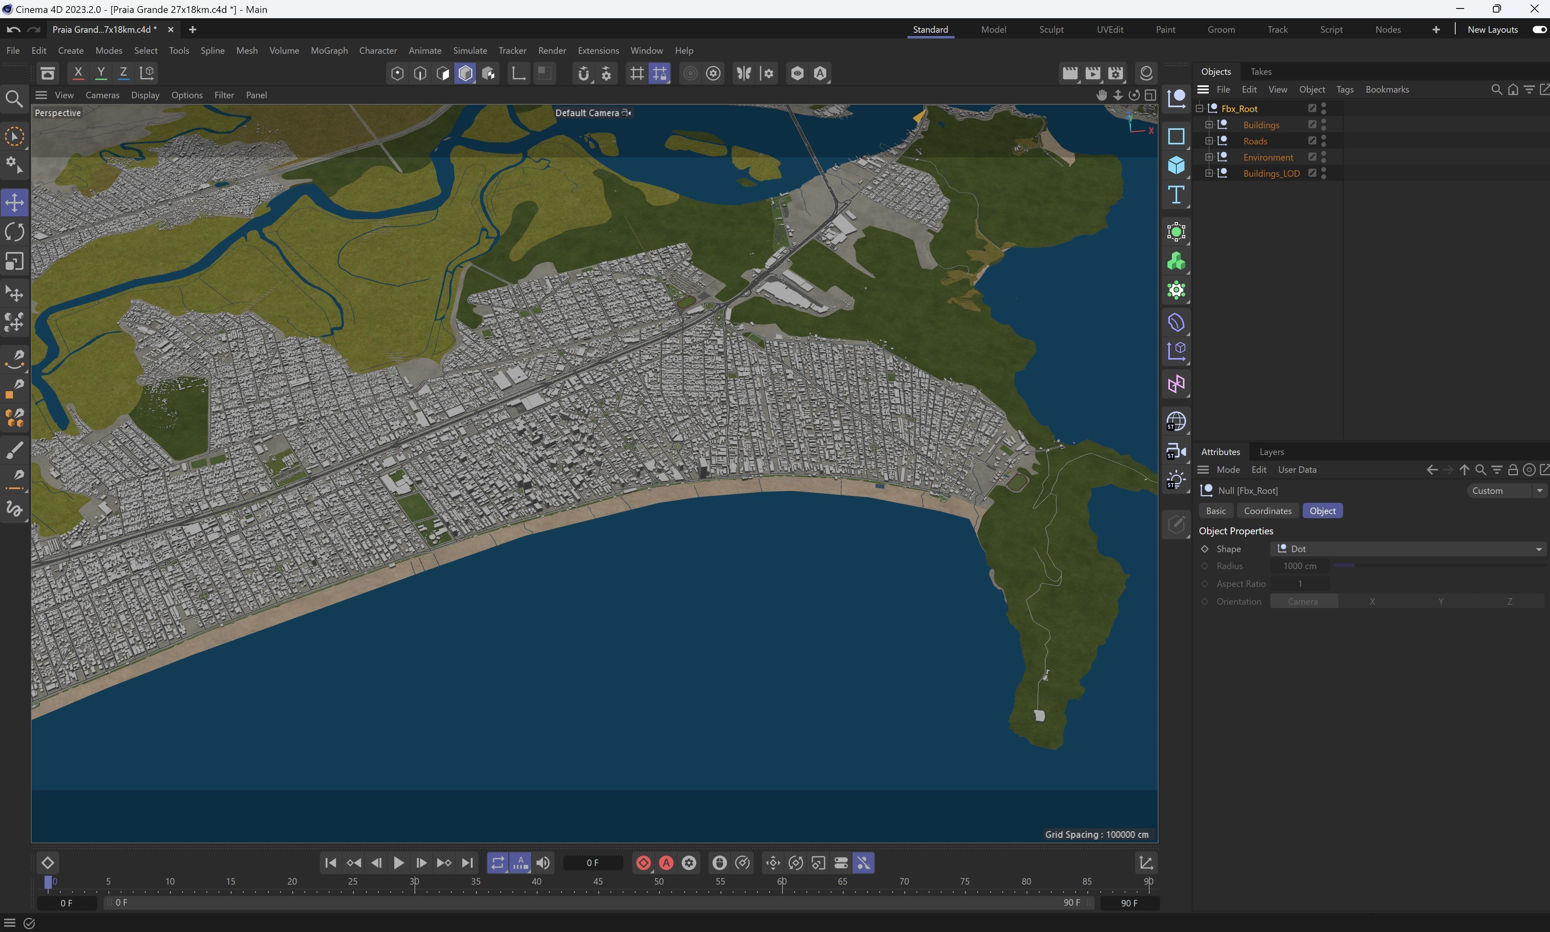The image size is (1550, 932).
Task: Open the Shape dropdown set to Dot
Action: pos(1408,549)
